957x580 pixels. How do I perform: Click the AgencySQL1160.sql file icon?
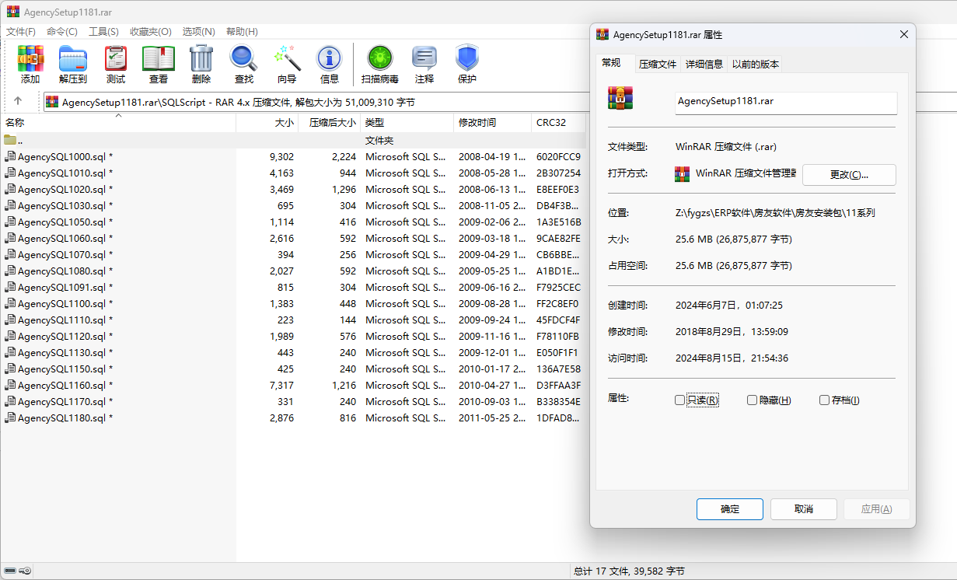[x=10, y=385]
